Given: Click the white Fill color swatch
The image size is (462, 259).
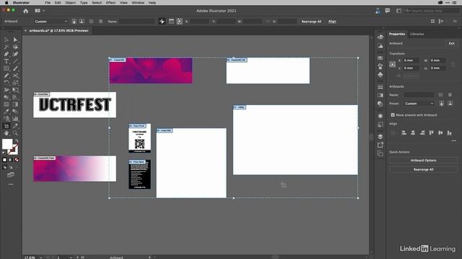Looking at the screenshot, I should (x=7, y=144).
